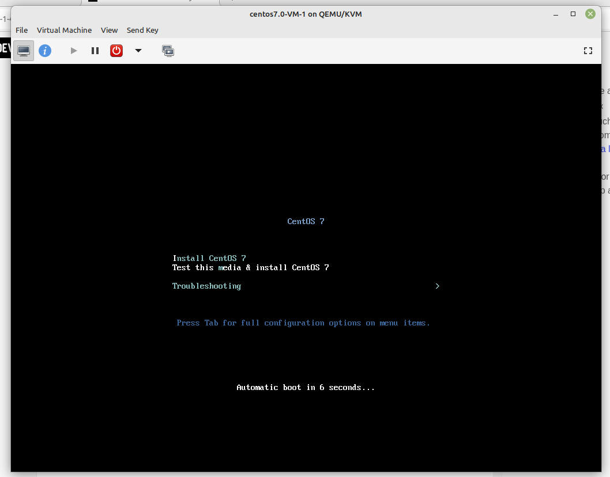Viewport: 610px width, 477px height.
Task: Expand Troubleshooting submenu chevron
Action: (437, 286)
